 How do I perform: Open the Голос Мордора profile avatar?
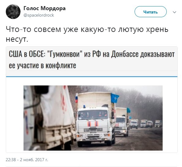[13, 12]
